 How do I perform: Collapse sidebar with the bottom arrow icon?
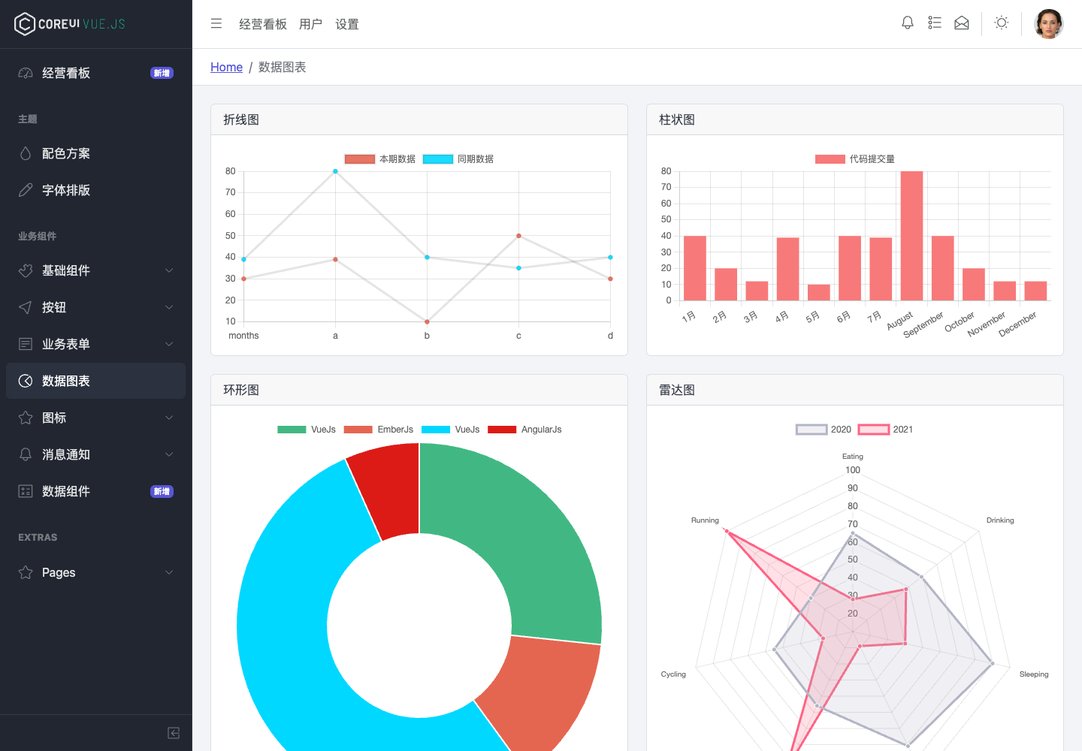(174, 733)
